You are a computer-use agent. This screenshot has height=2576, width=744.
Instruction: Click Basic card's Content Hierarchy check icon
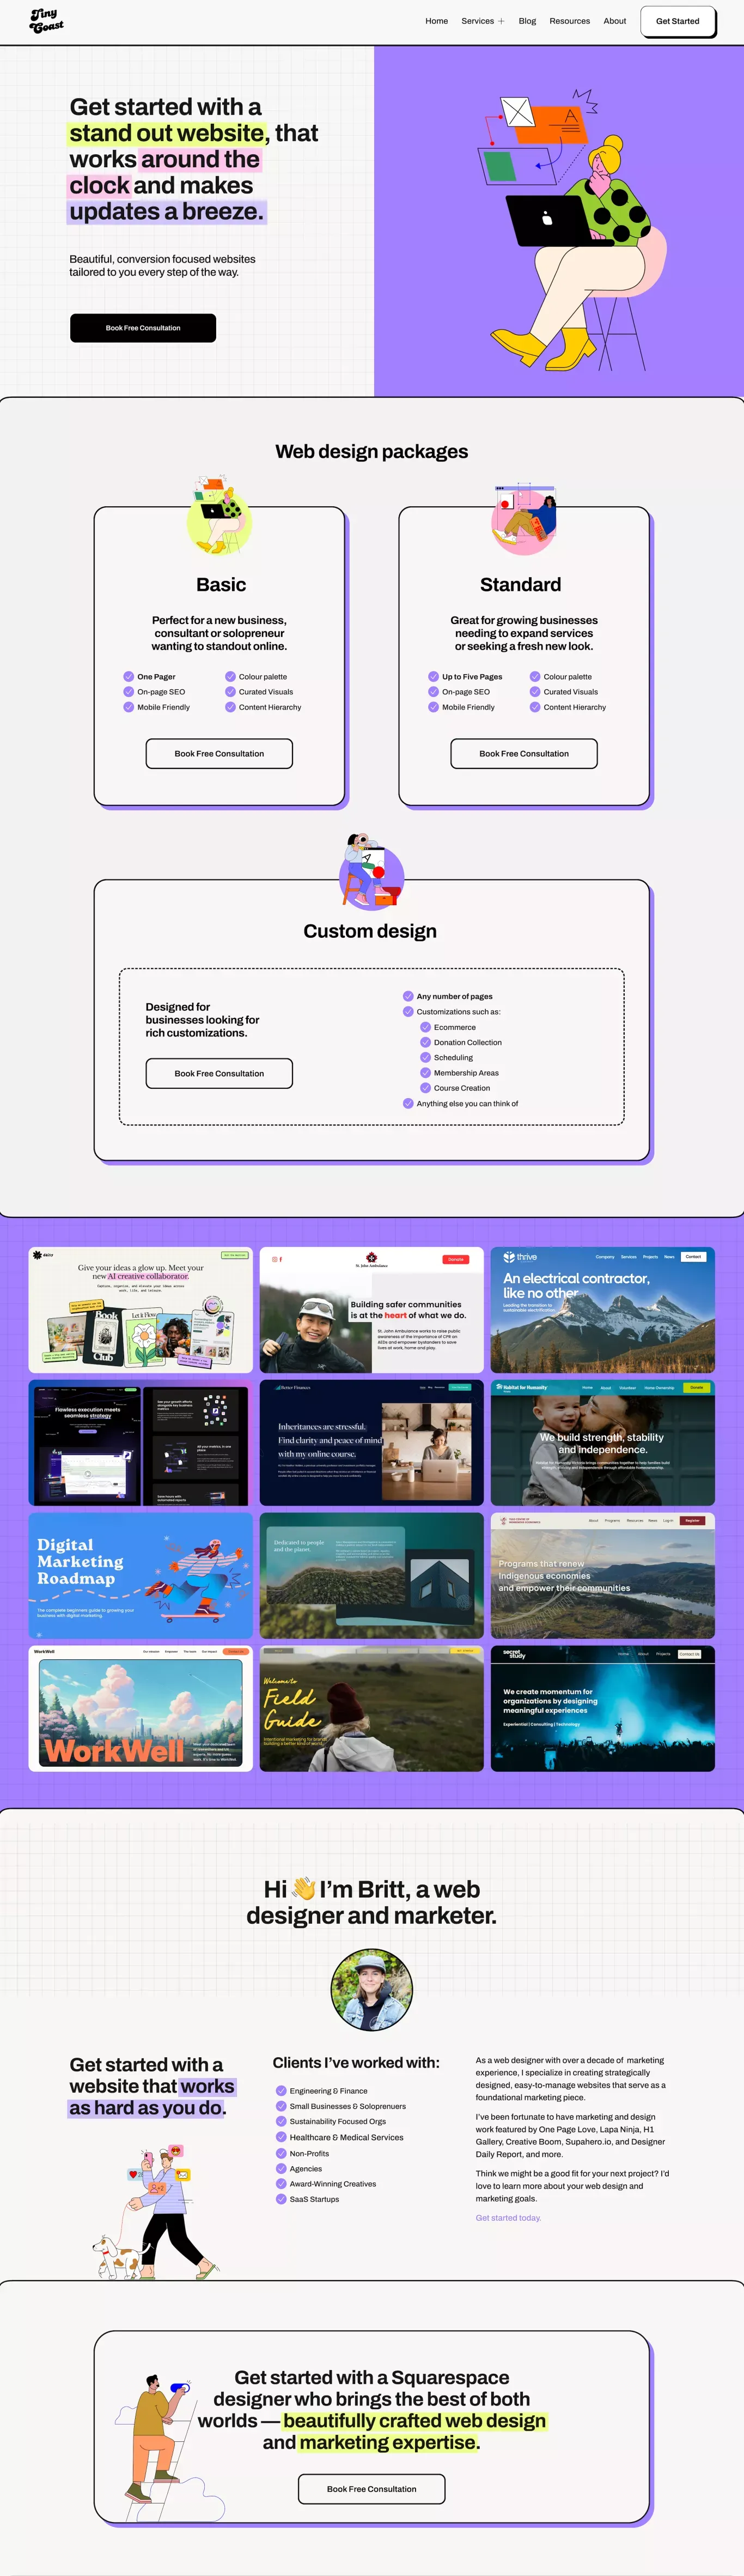coord(230,707)
